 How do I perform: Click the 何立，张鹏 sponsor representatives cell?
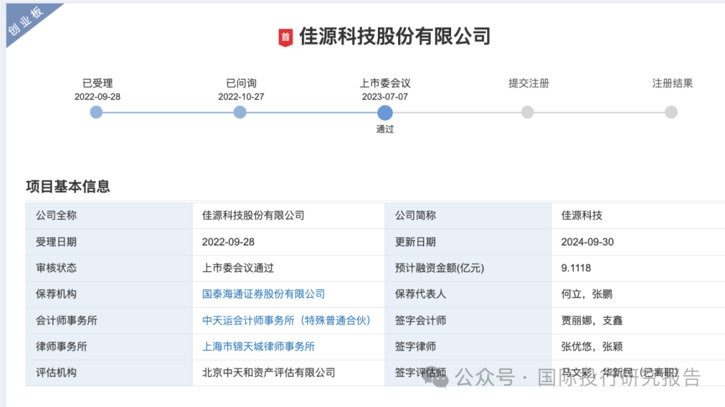point(587,294)
